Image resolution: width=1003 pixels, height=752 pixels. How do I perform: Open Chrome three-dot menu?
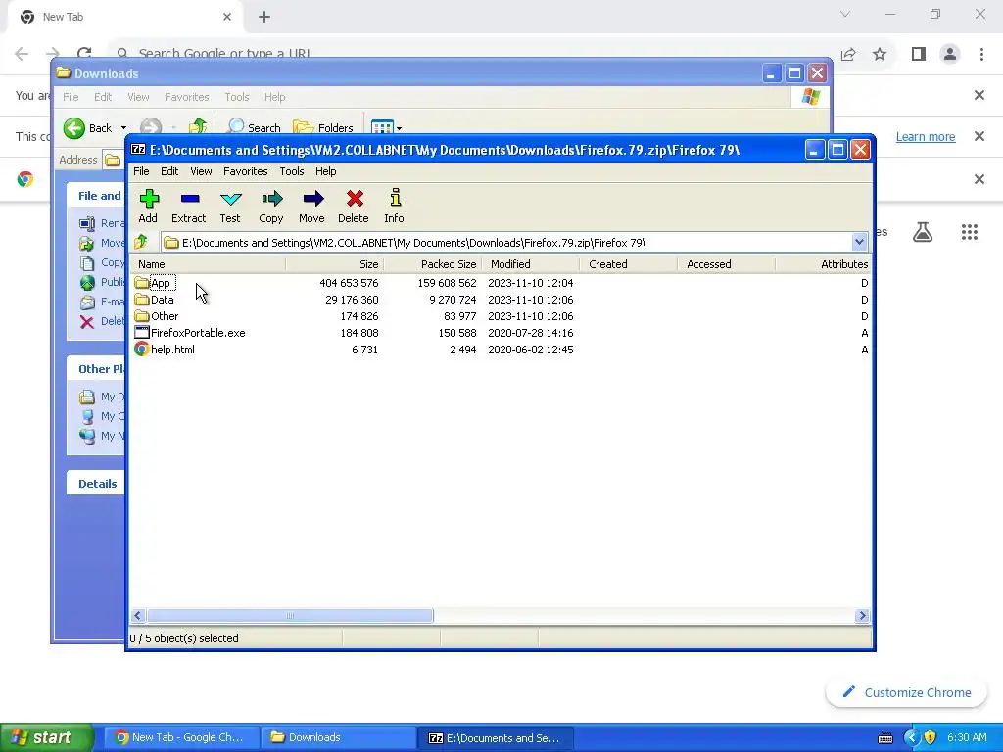pyautogui.click(x=981, y=55)
